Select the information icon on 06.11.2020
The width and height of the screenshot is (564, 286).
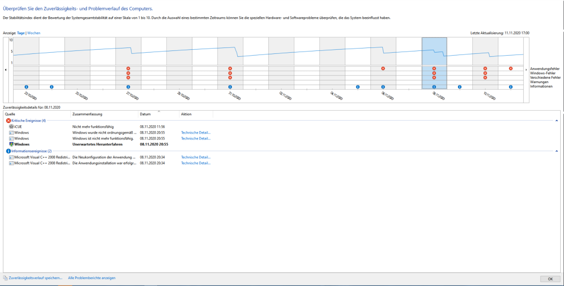383,87
